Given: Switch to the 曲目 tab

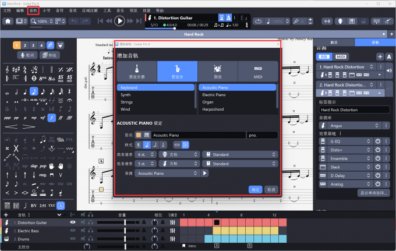Looking at the screenshot, I should coord(334,43).
